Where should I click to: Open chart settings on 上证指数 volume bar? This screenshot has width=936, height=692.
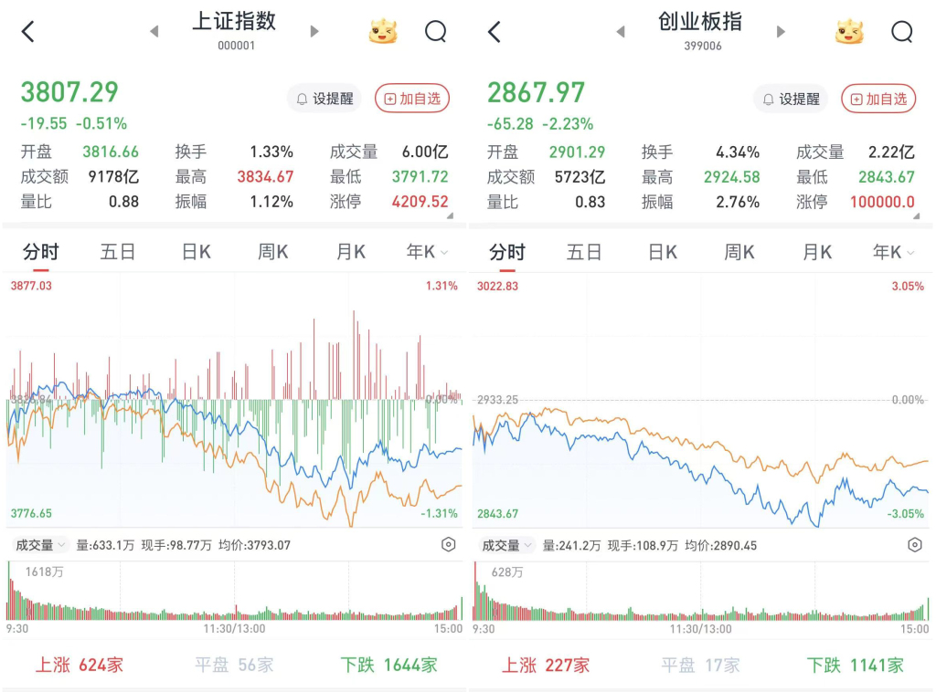[448, 545]
